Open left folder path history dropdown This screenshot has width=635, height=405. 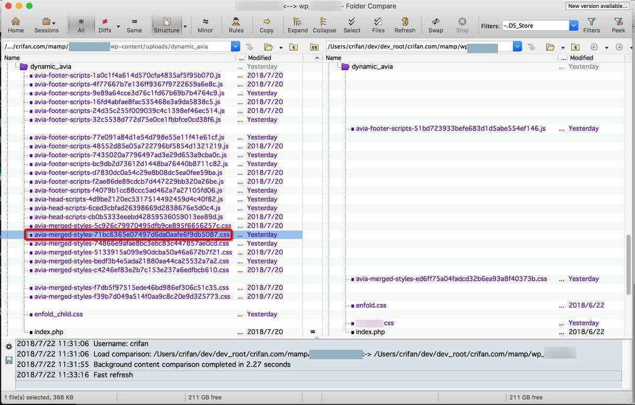click(235, 46)
